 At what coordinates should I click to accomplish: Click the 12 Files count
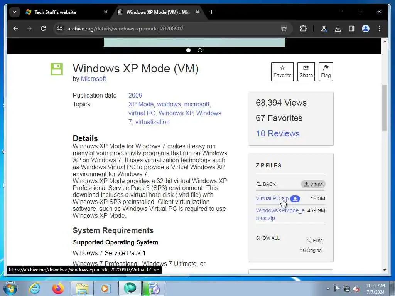tap(314, 240)
